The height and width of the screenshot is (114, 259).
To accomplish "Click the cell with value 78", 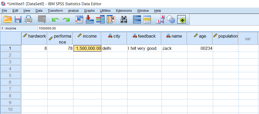I will [x=60, y=48].
